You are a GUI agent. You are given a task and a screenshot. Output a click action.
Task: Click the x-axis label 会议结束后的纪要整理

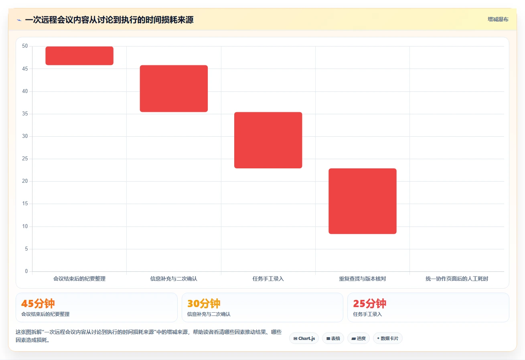[x=79, y=279]
